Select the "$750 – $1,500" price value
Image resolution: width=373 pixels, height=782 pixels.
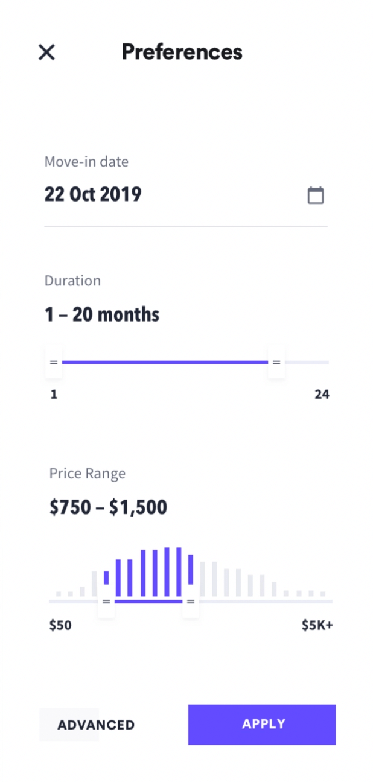click(108, 507)
